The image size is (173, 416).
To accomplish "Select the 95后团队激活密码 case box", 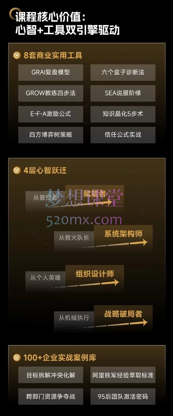I will click(123, 397).
